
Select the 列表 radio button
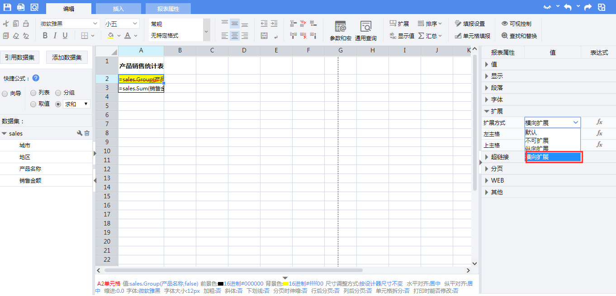point(33,93)
